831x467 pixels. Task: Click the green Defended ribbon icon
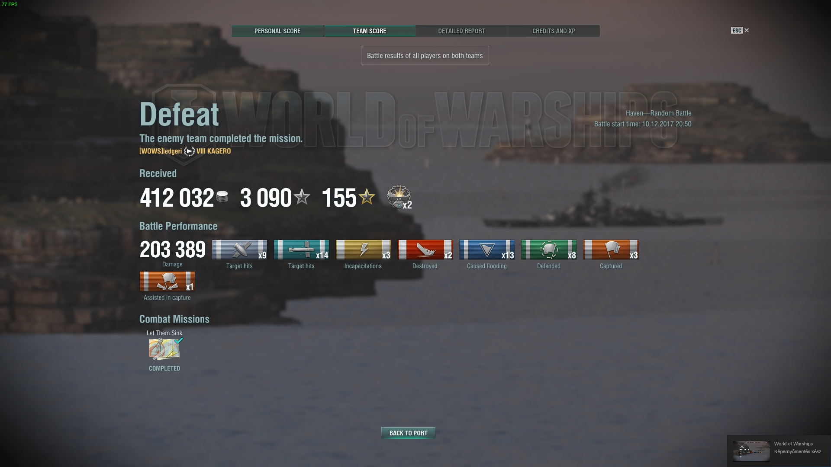(x=549, y=250)
